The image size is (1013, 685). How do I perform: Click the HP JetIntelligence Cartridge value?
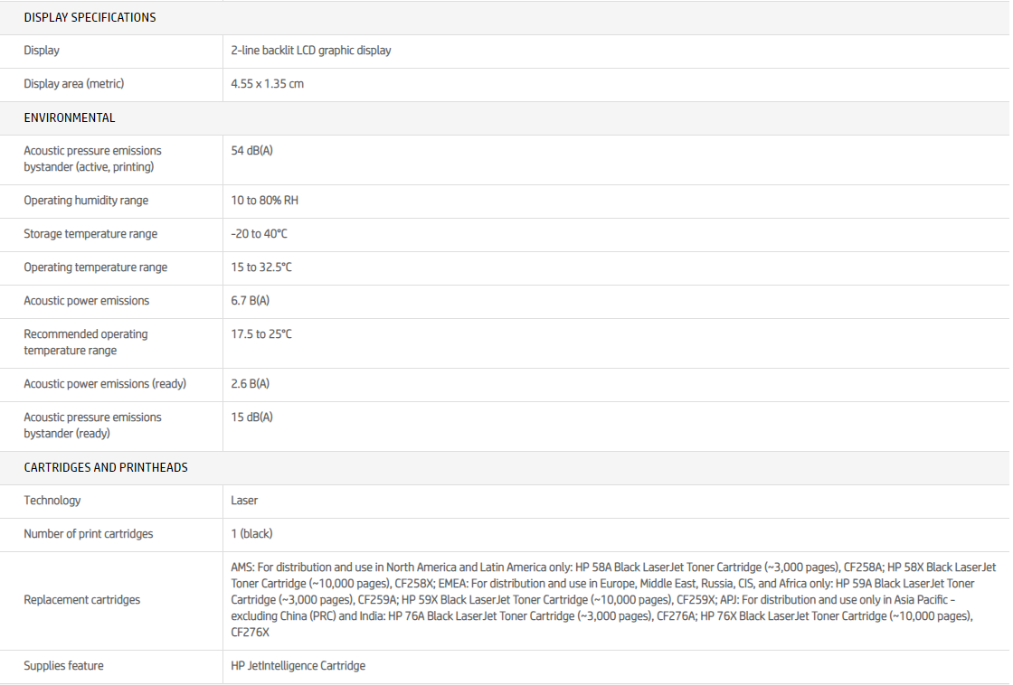tap(298, 666)
